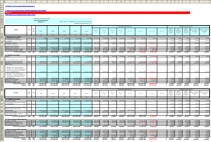Select column B header
The height and width of the screenshot is (142, 211).
point(16,1)
